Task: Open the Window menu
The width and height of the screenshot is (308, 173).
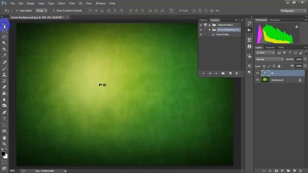Action: 101,3
